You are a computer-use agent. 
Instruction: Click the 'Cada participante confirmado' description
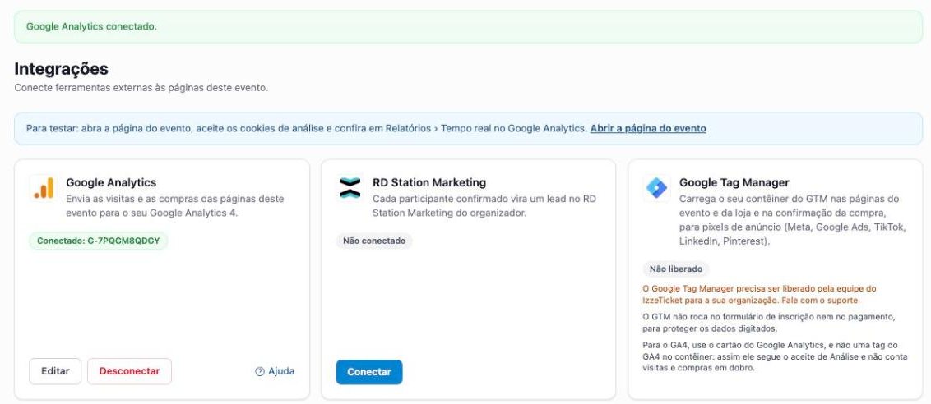click(x=484, y=205)
